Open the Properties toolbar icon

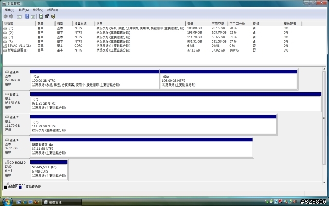pyautogui.click(x=47, y=16)
